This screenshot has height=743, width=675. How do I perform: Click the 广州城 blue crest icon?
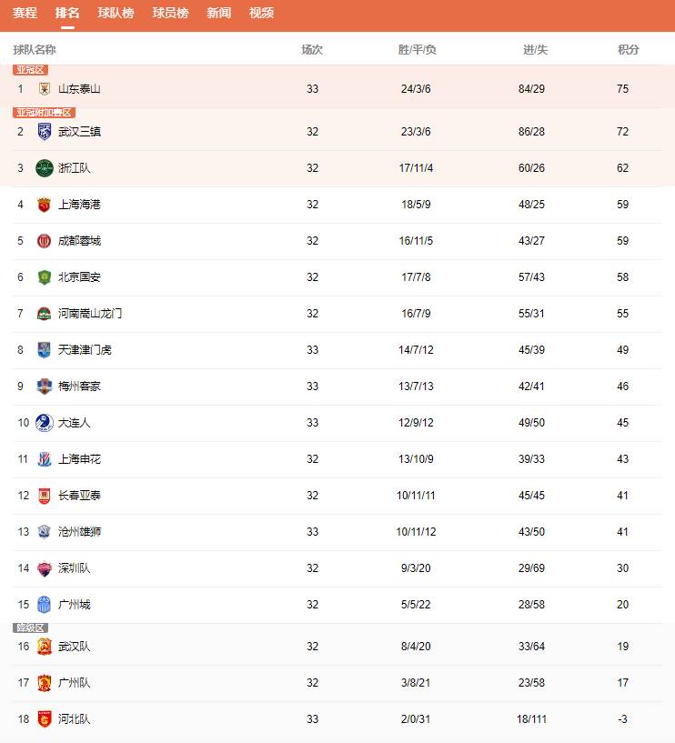coord(44,605)
